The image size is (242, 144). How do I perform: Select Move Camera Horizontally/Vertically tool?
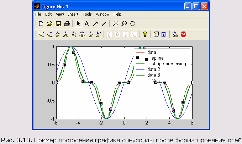65,34
